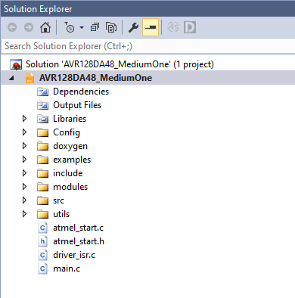The width and height of the screenshot is (295, 298).
Task: Toggle Show All Files icon
Action: point(111,27)
